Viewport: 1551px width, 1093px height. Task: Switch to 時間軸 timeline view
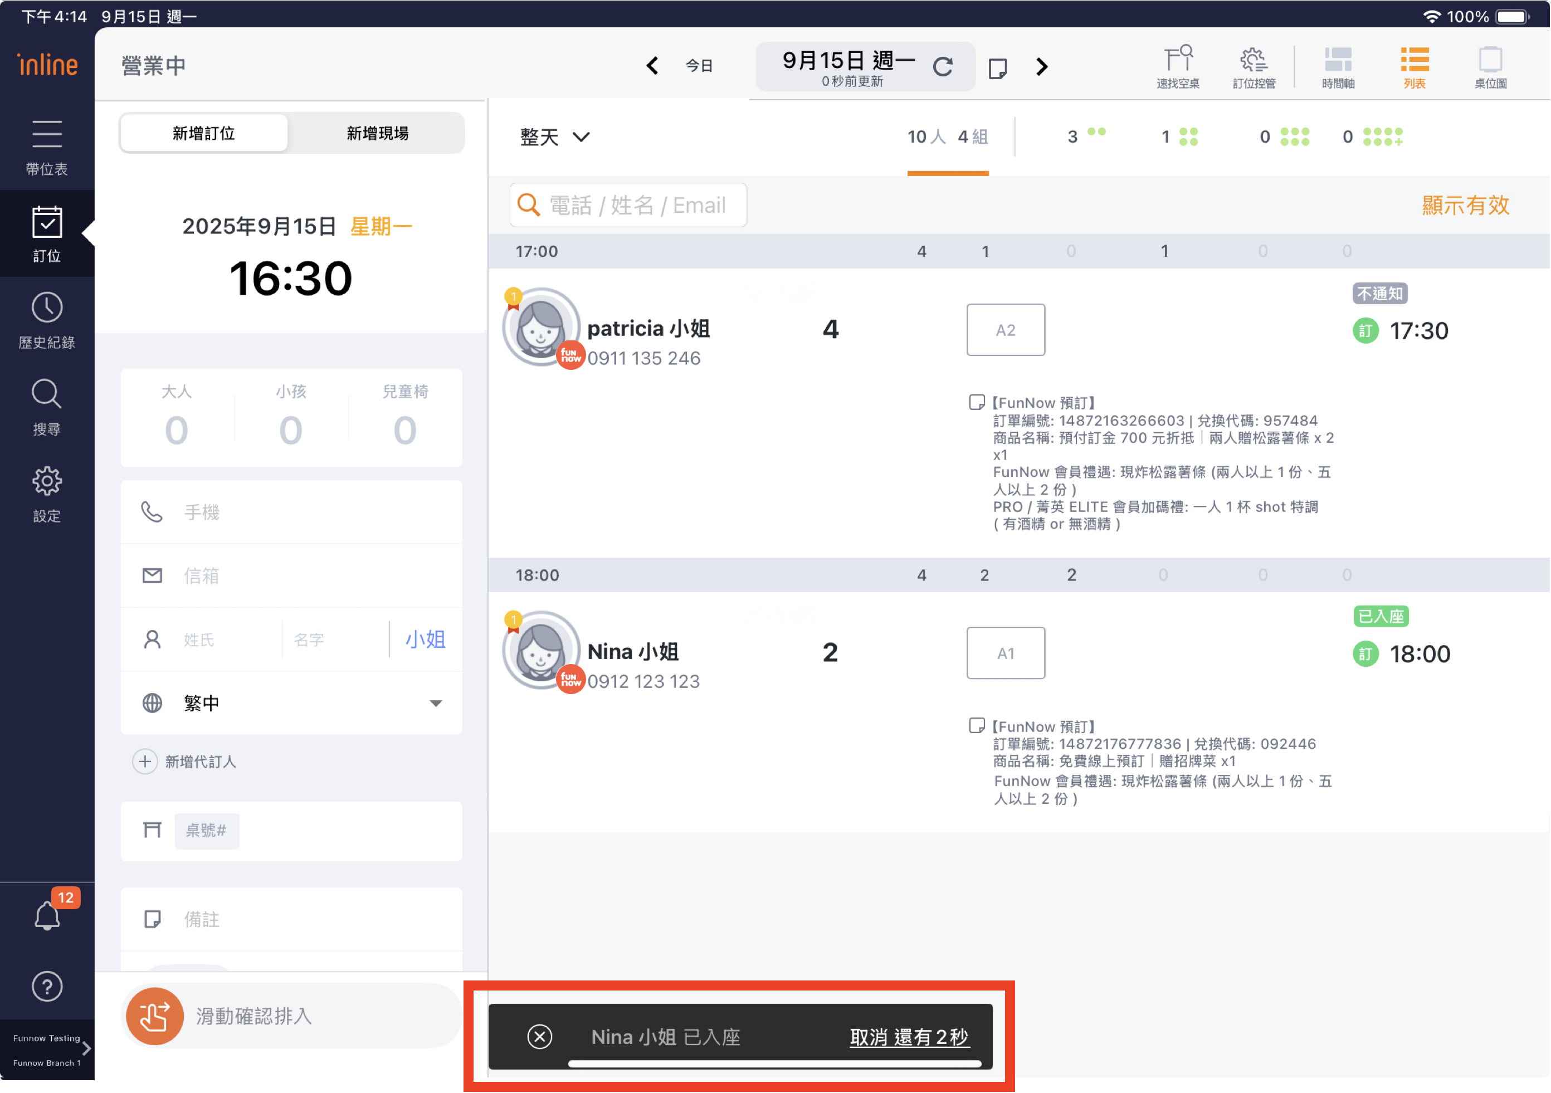click(x=1338, y=67)
